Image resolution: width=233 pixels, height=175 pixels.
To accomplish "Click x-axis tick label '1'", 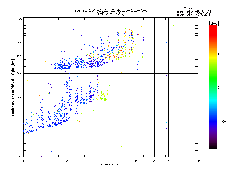I will click(x=23, y=161).
